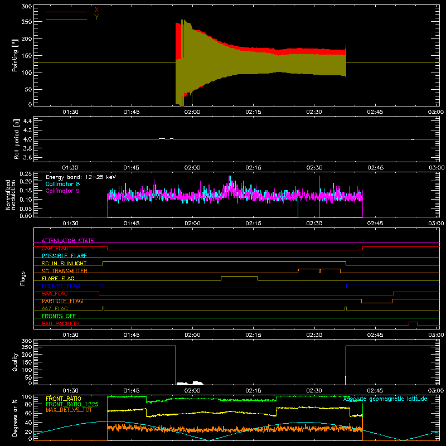Click the 'GAP_FLAG' label

(55, 248)
